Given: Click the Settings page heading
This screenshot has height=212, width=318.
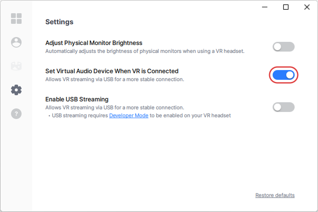Looking at the screenshot, I should (59, 22).
